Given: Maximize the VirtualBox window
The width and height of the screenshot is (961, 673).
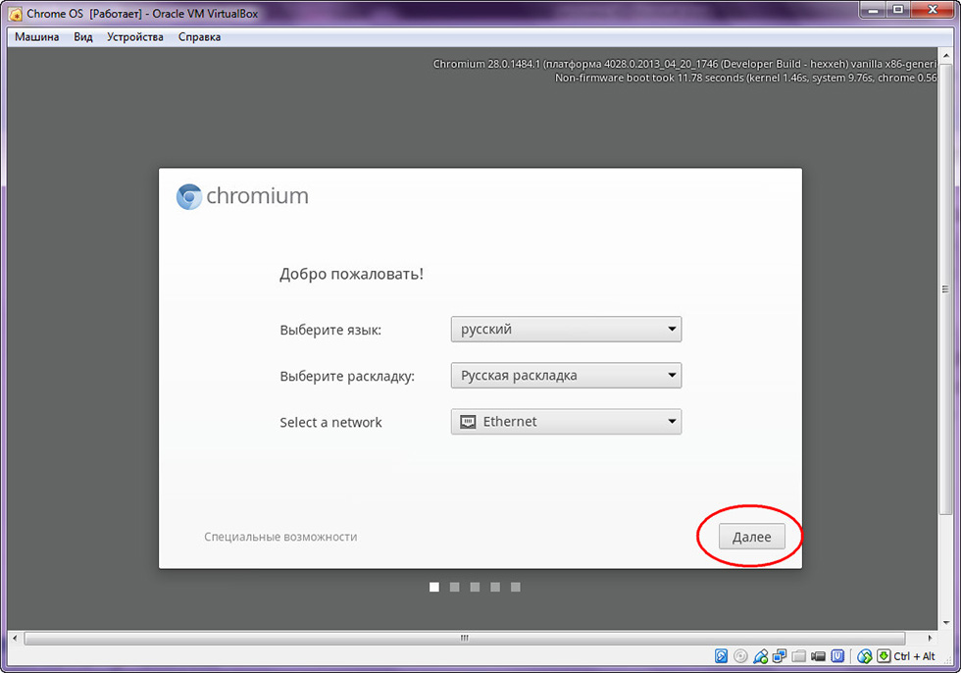Looking at the screenshot, I should pyautogui.click(x=897, y=10).
